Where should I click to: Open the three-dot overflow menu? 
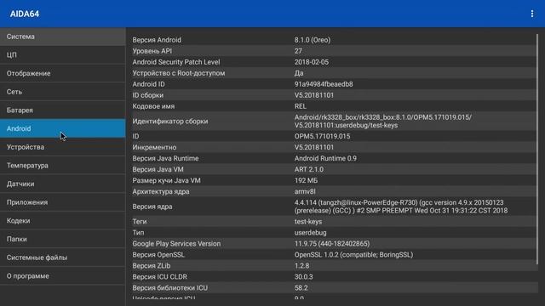click(531, 14)
